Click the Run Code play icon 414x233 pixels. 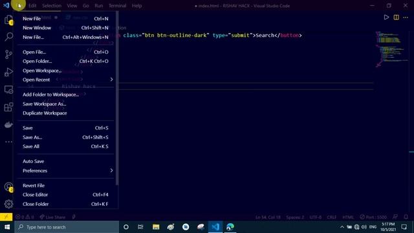pyautogui.click(x=386, y=17)
